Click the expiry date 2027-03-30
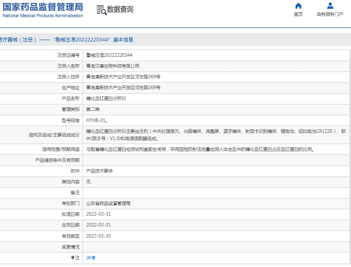This screenshot has height=267, width=351. point(98,236)
